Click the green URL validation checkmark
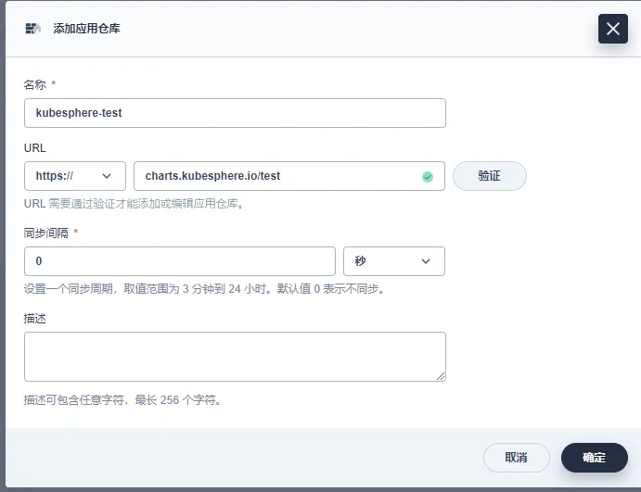The image size is (641, 492). (x=428, y=176)
